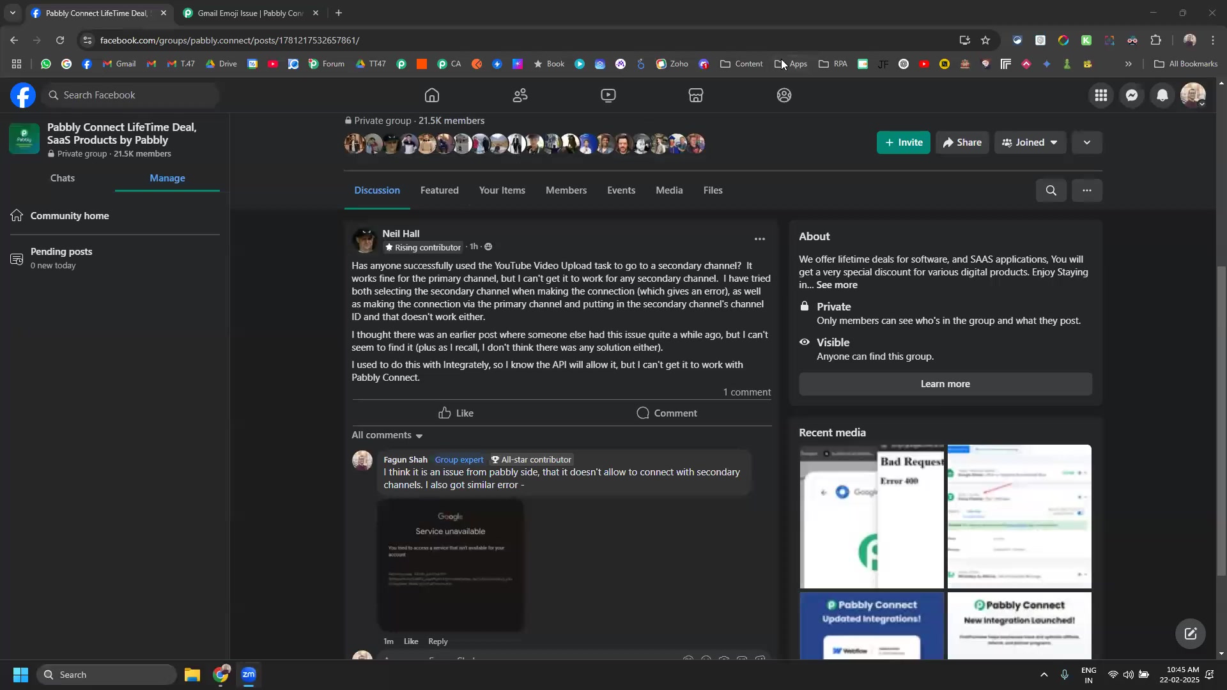This screenshot has width=1227, height=690.
Task: Open Neil Hall post options menu
Action: click(x=760, y=239)
